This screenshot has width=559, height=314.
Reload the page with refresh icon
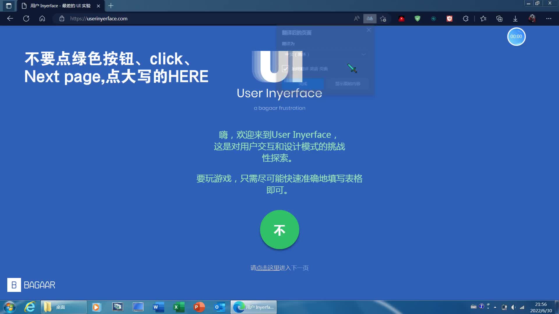(26, 19)
